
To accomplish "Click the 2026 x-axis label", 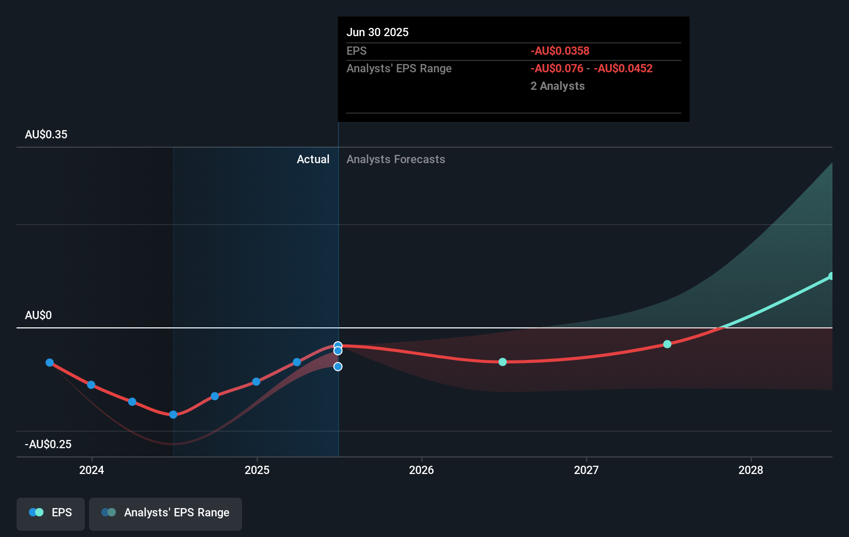I will tap(421, 470).
